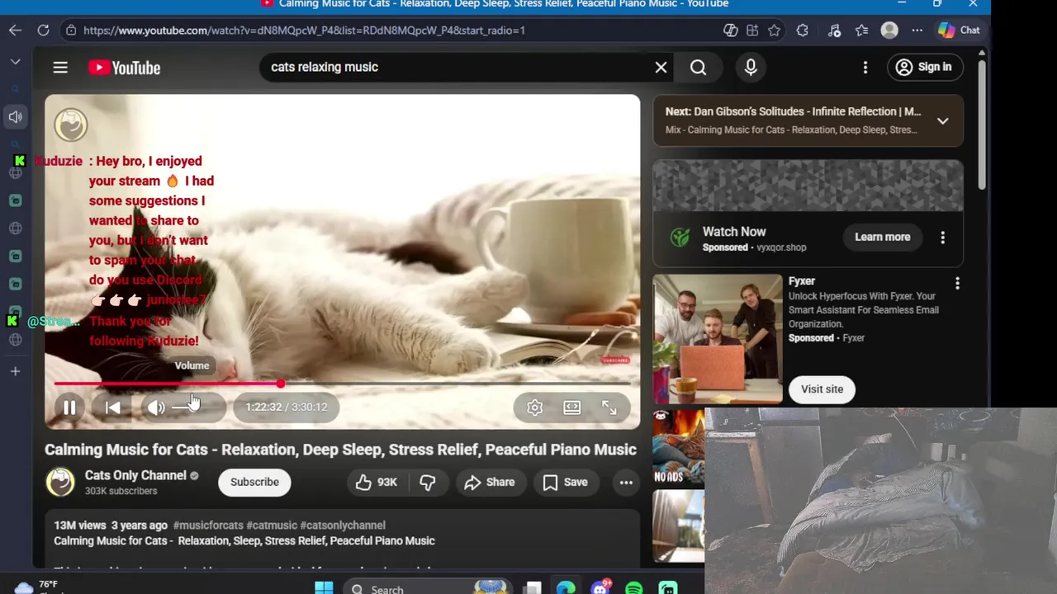This screenshot has height=594, width=1057.
Task: Run search with magnifier button
Action: click(x=699, y=68)
